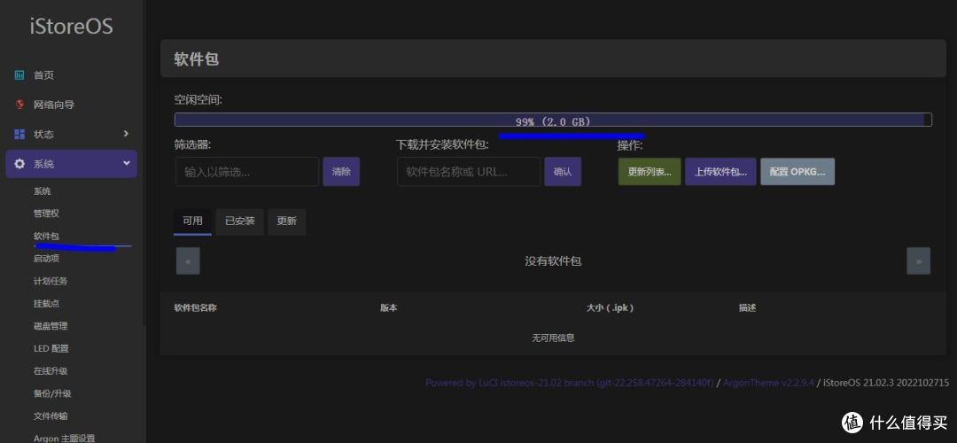Open 挂载点 in sidebar
The width and height of the screenshot is (957, 443).
pyautogui.click(x=46, y=303)
